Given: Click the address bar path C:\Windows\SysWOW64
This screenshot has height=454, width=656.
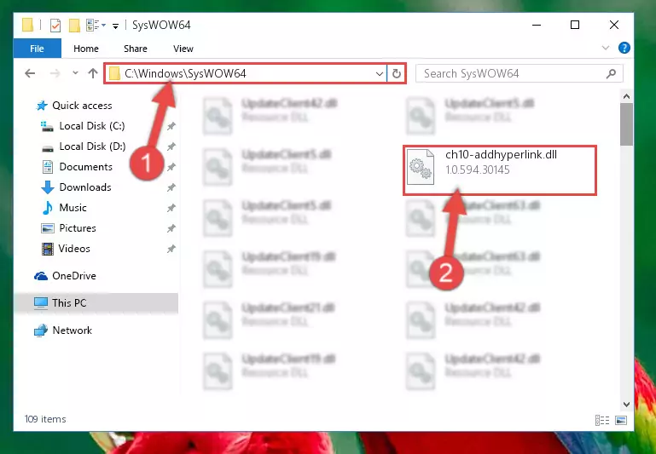Looking at the screenshot, I should point(185,73).
